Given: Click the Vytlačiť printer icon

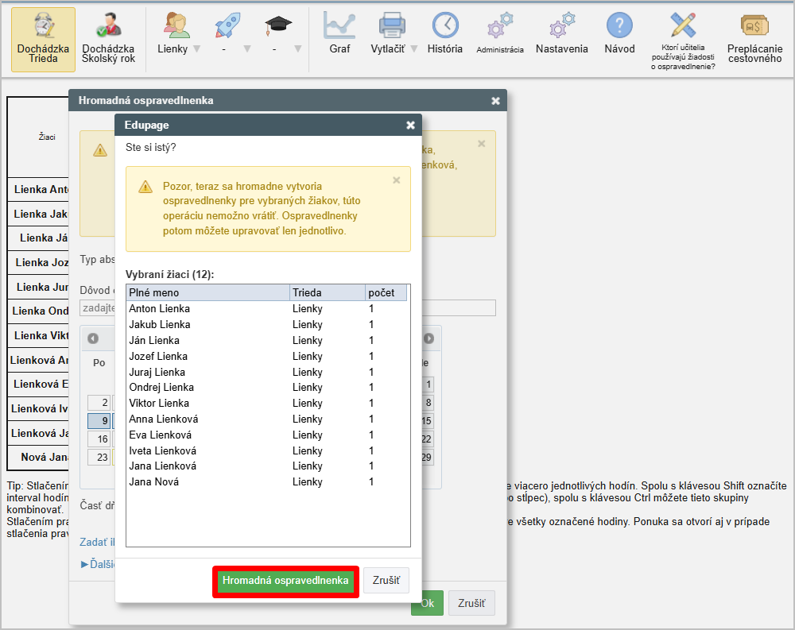Looking at the screenshot, I should (x=392, y=34).
